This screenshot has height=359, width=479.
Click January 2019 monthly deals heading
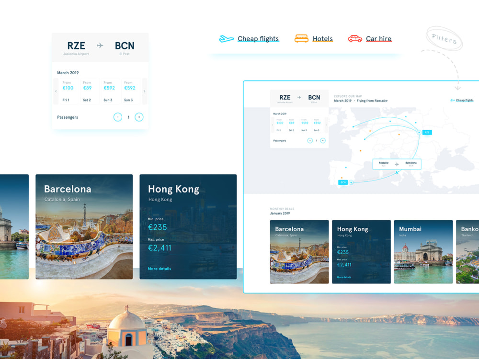coord(280,213)
